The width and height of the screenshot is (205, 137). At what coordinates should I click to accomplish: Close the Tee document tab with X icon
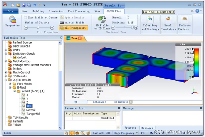[80, 38]
